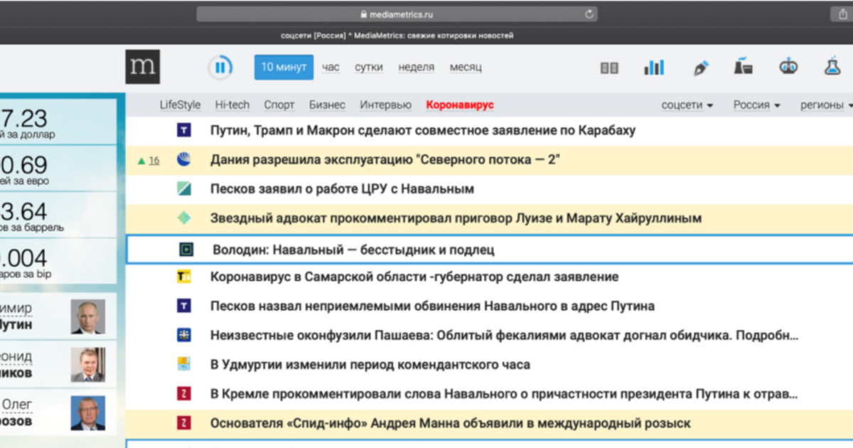
Task: Pause the auto-refresh timer
Action: click(220, 68)
